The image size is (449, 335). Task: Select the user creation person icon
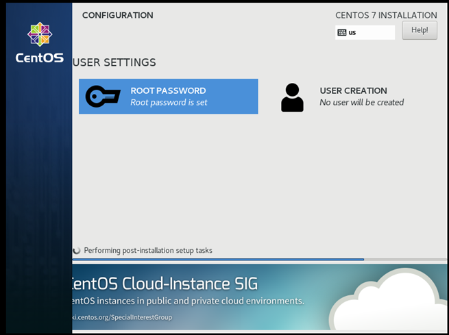tap(292, 97)
